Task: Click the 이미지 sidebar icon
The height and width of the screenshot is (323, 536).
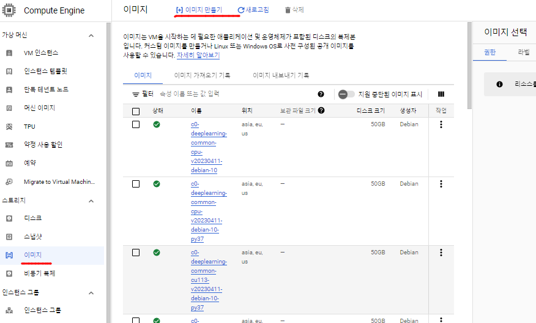Action: 9,255
